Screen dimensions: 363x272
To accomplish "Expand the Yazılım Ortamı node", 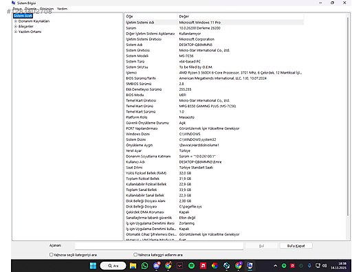I will [x=16, y=32].
